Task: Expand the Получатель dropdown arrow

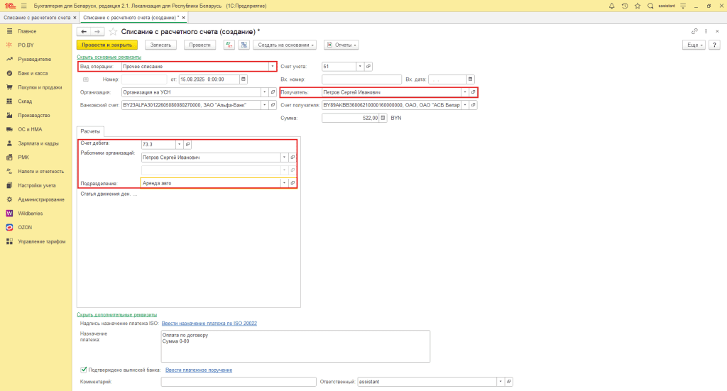Action: 465,92
